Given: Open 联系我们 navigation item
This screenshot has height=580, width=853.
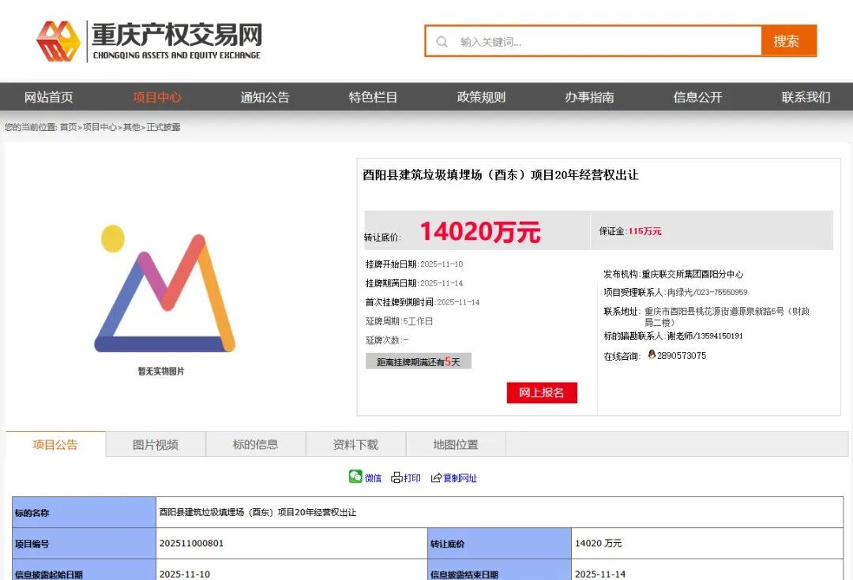Looking at the screenshot, I should click(806, 97).
